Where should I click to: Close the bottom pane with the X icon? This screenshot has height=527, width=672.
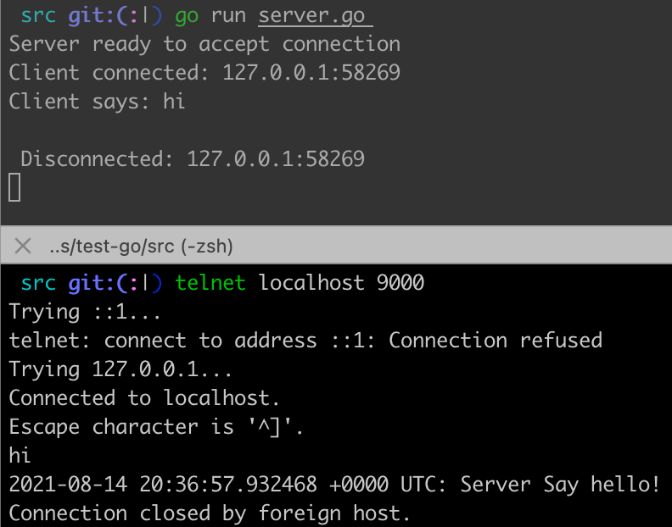pyautogui.click(x=24, y=247)
